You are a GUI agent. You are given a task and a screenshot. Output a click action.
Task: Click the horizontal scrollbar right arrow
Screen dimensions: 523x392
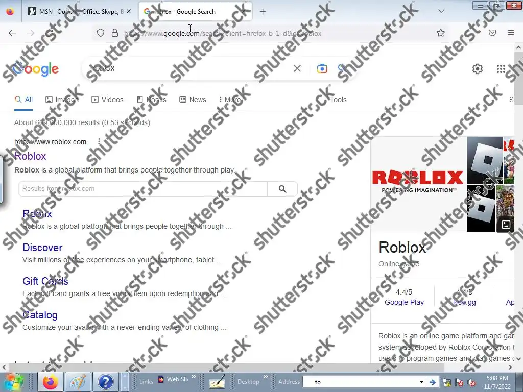pos(510,367)
